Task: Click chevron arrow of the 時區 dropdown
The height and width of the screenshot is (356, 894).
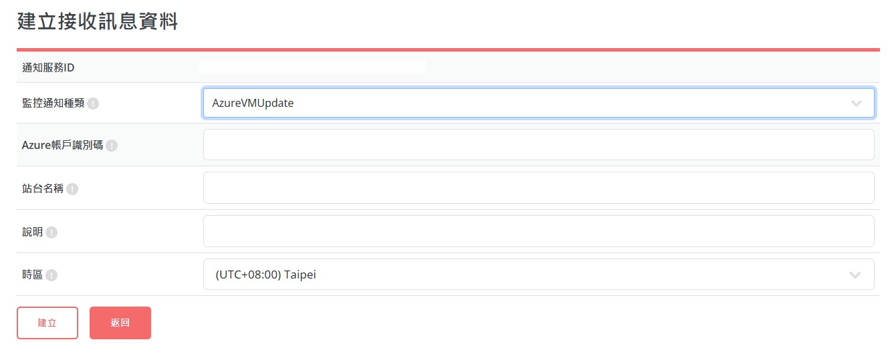Action: coord(855,275)
